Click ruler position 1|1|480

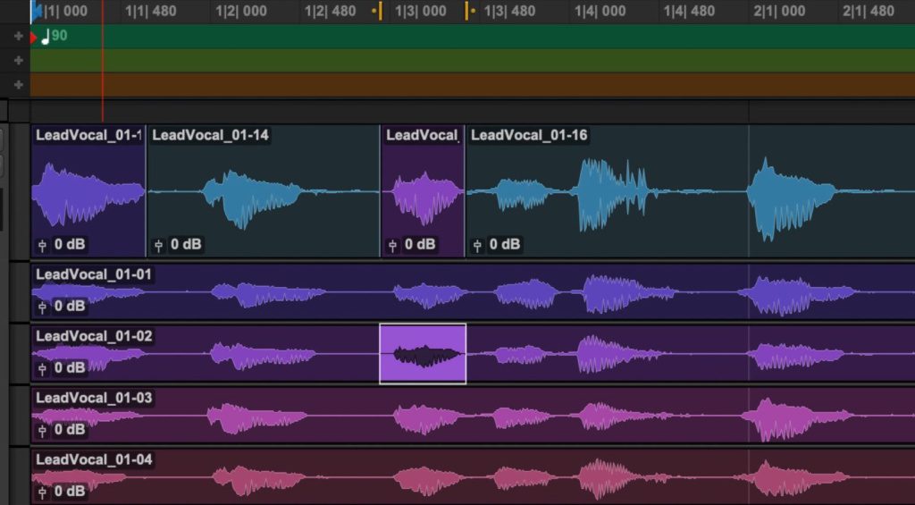pos(151,11)
